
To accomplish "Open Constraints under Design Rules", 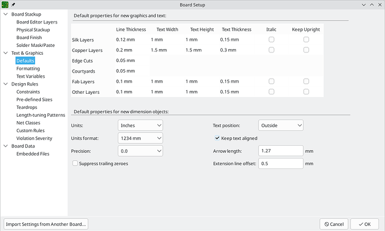I will click(x=28, y=92).
